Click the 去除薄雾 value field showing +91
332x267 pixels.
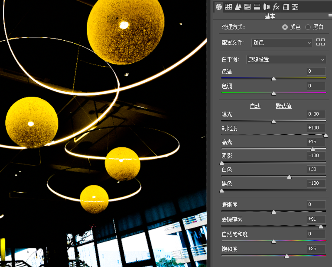(x=316, y=219)
